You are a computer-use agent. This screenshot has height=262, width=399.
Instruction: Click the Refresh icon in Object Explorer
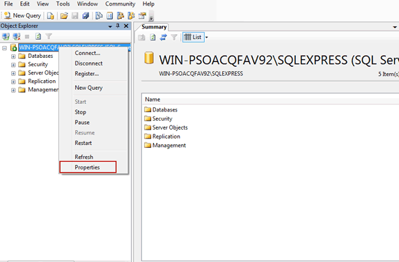(x=38, y=36)
